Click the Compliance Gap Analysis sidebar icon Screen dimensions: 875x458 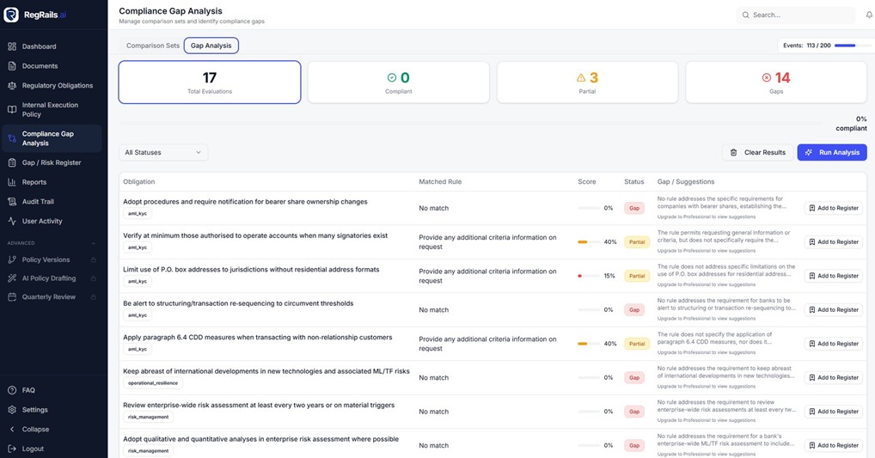[12, 138]
